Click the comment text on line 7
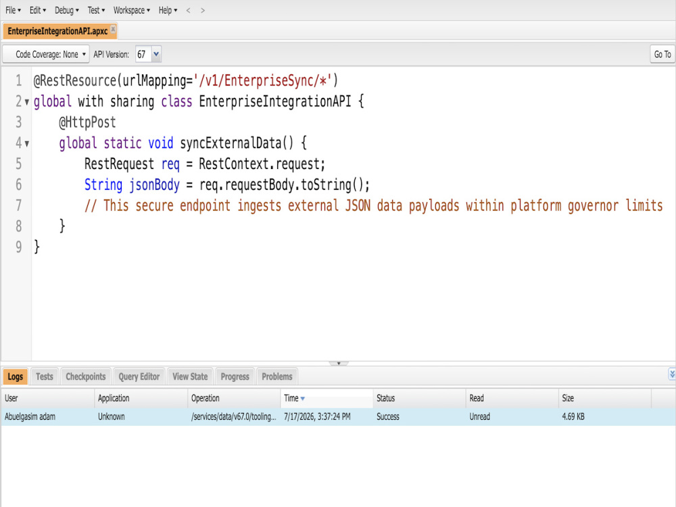 click(373, 206)
